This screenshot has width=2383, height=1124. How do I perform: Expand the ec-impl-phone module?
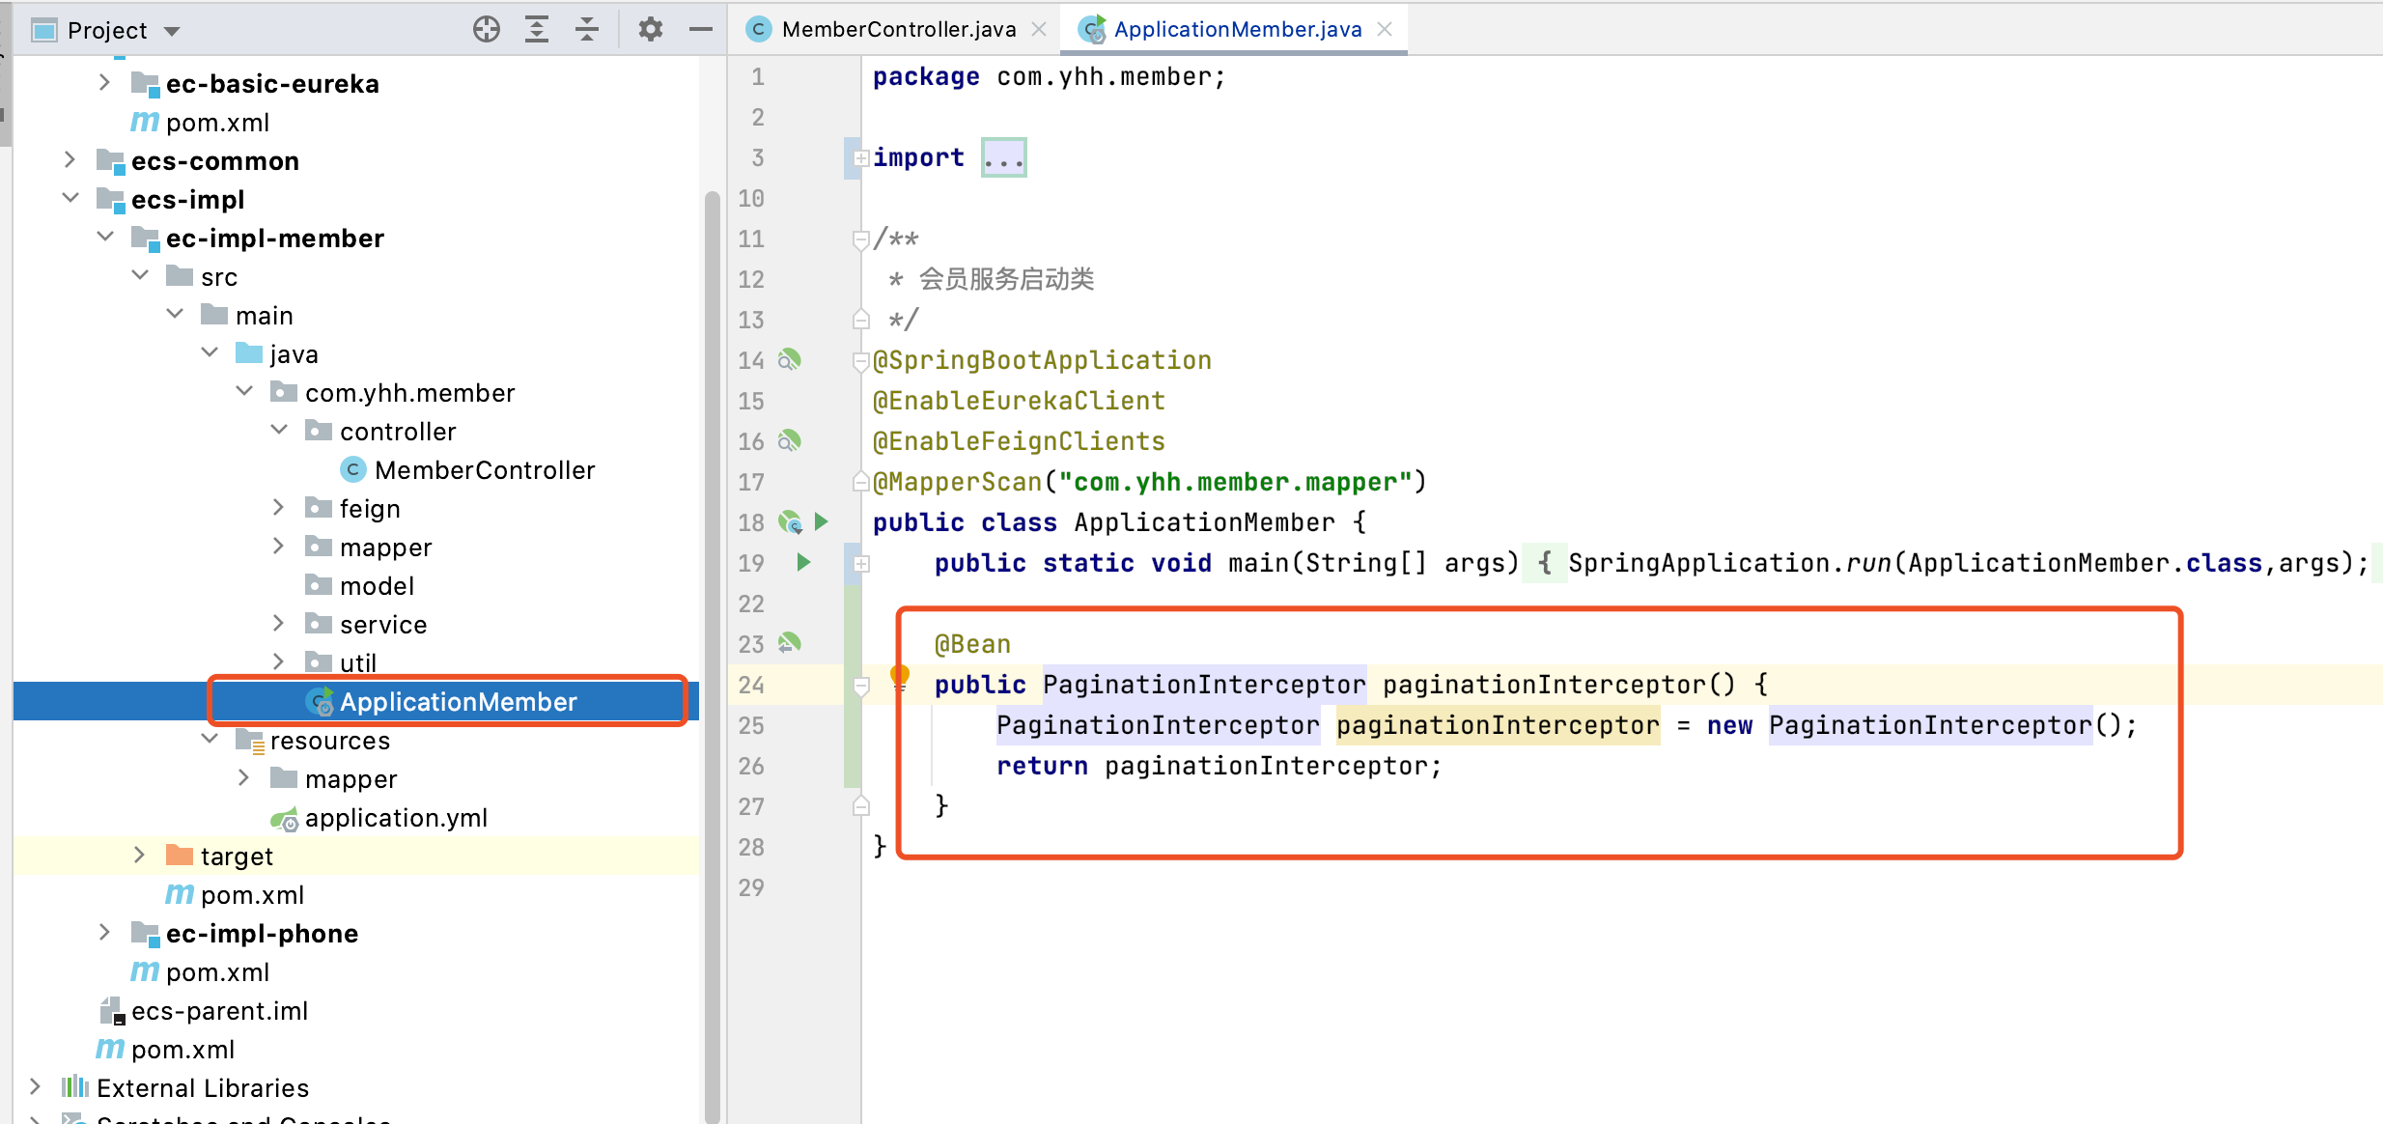(104, 933)
